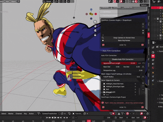Open the Tool properties tab icon
The width and height of the screenshot is (163, 122).
153,47
